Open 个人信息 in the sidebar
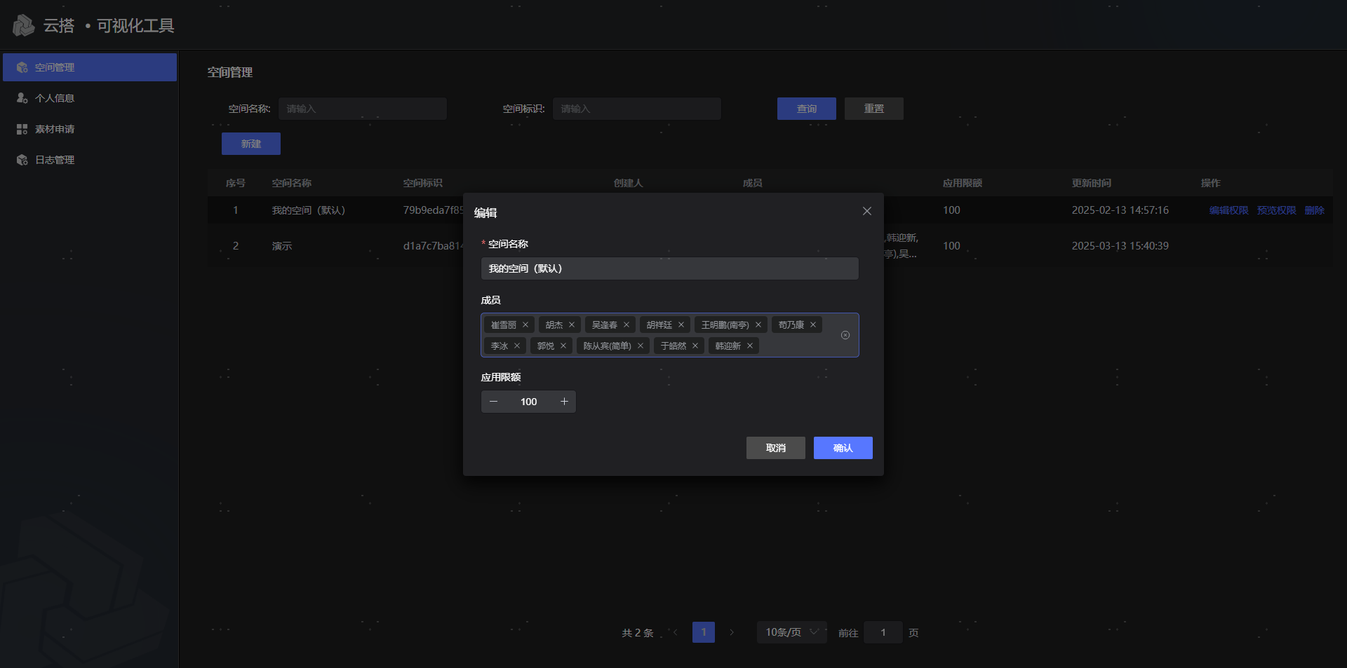 55,98
